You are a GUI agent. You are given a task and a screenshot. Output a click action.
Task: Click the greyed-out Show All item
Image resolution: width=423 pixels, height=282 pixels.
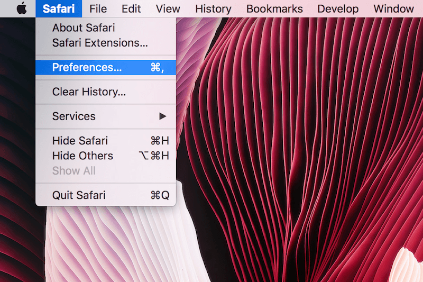tap(73, 170)
